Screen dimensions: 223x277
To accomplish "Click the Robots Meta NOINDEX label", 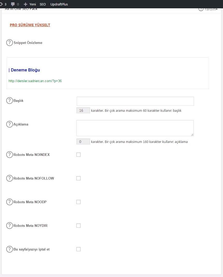I will click(x=32, y=155).
